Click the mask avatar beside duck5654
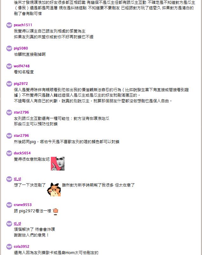Viewport: 202px width, 255px height. (9, 153)
